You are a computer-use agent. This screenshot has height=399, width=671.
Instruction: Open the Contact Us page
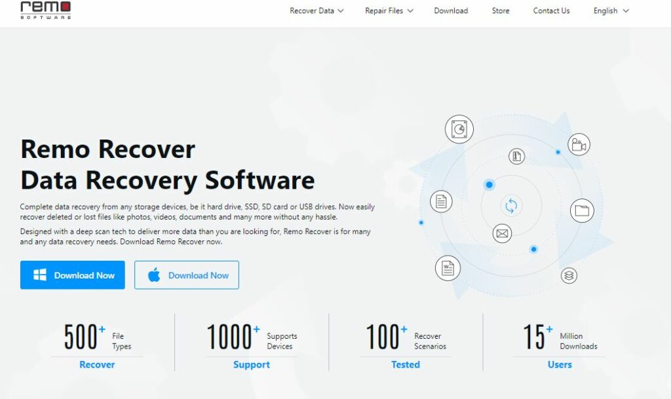point(551,10)
